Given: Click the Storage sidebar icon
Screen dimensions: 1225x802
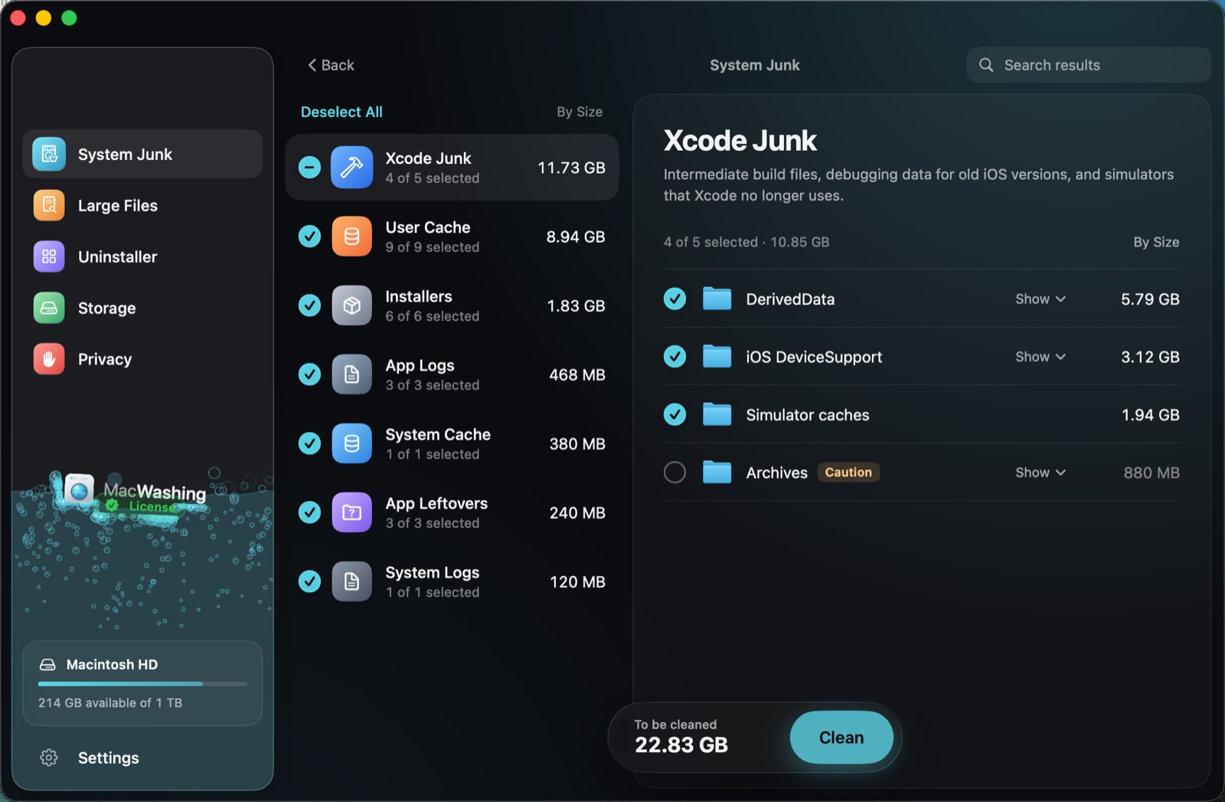Looking at the screenshot, I should pos(49,308).
